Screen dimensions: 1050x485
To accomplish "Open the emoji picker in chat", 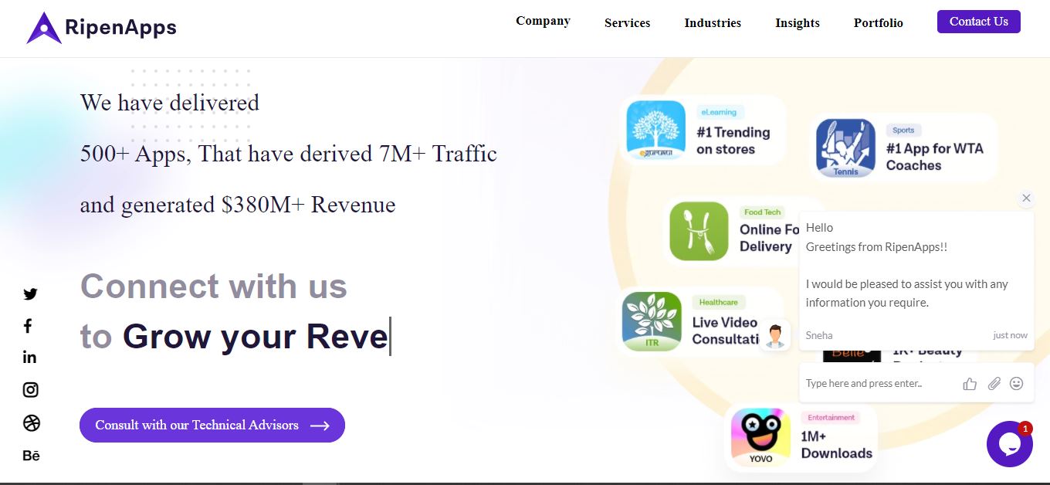I will coord(1017,383).
